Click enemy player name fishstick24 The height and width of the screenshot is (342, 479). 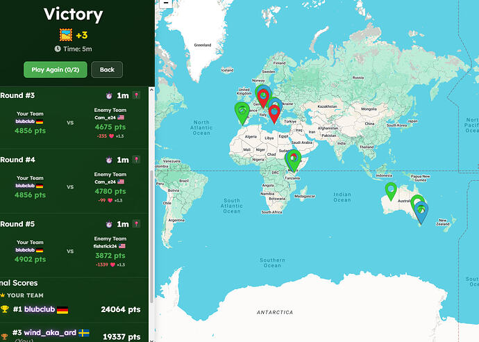(x=105, y=246)
